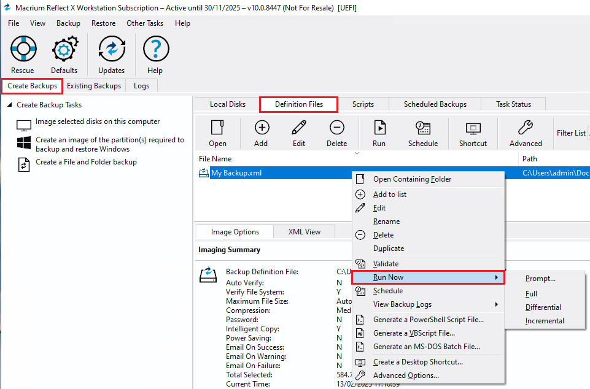Switch to the Scheduled Backups tab
Screen dimensions: 590x389
tap(435, 104)
